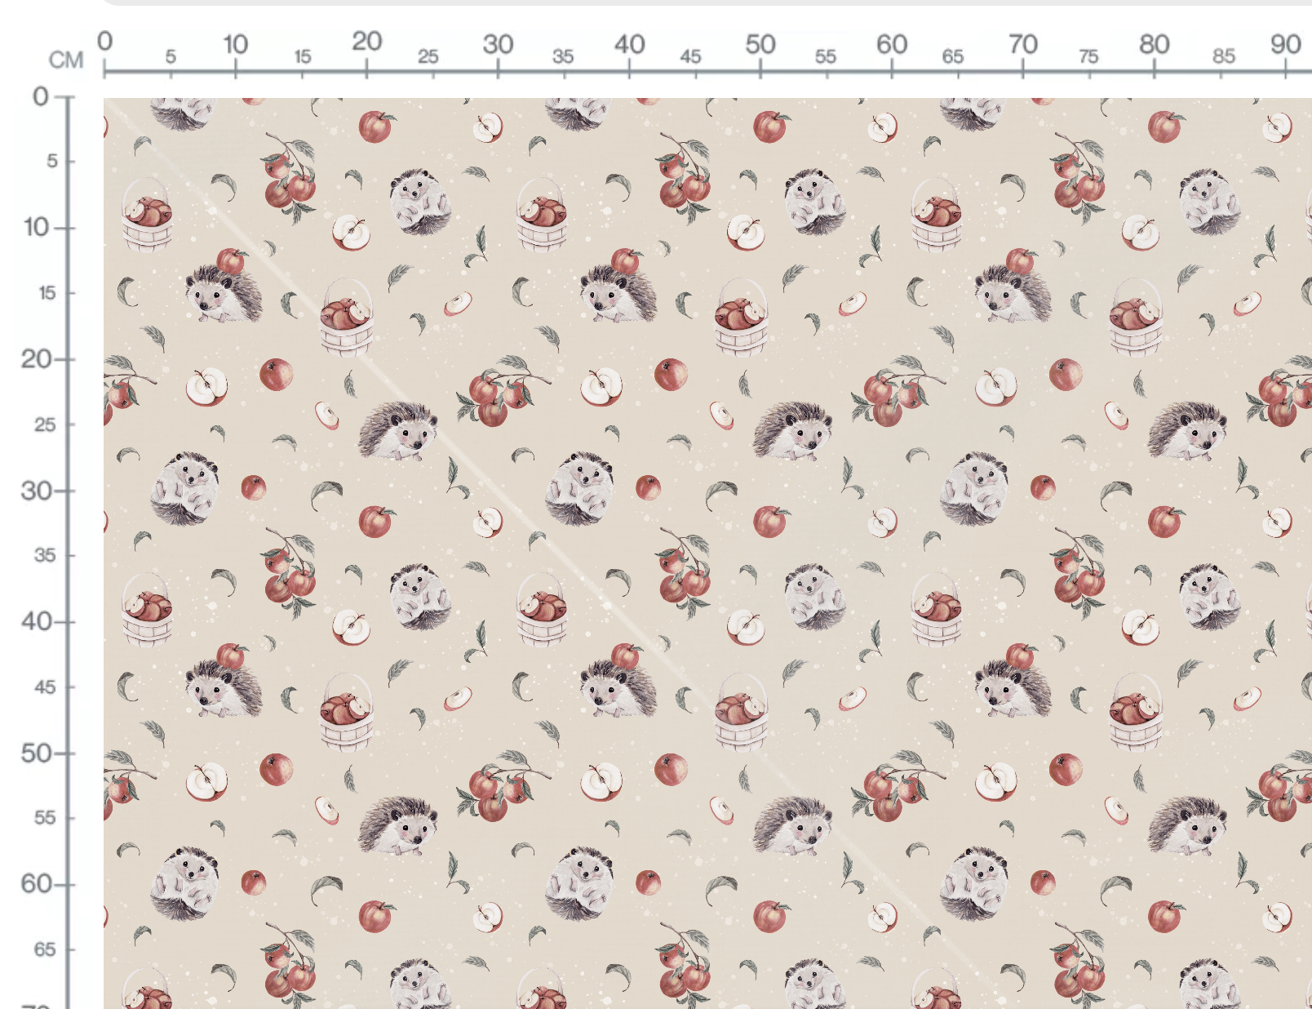Click the 30 mark on the vertical ruler
The image size is (1312, 1009).
click(x=37, y=490)
